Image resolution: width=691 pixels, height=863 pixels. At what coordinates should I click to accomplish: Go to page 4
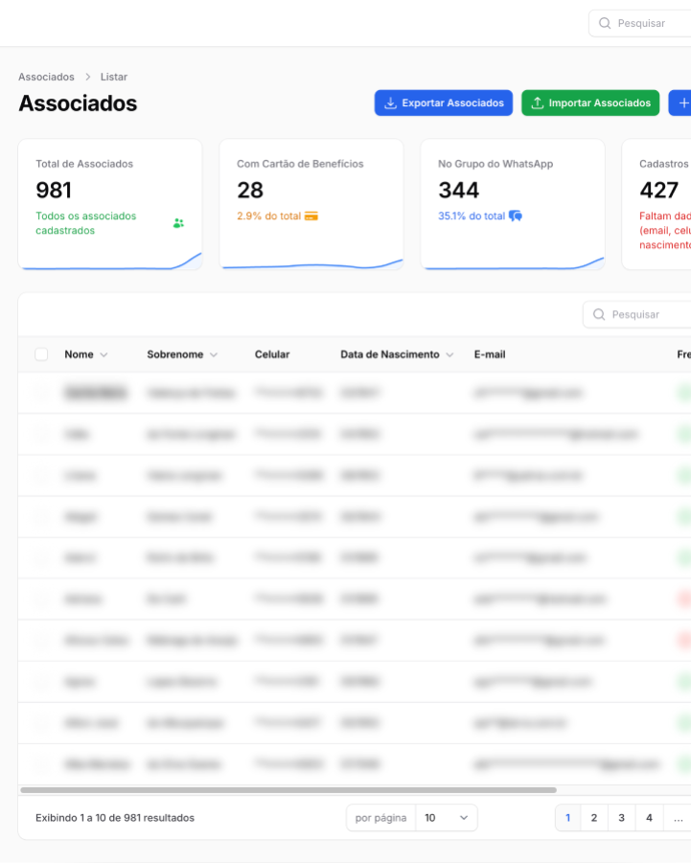coord(649,818)
